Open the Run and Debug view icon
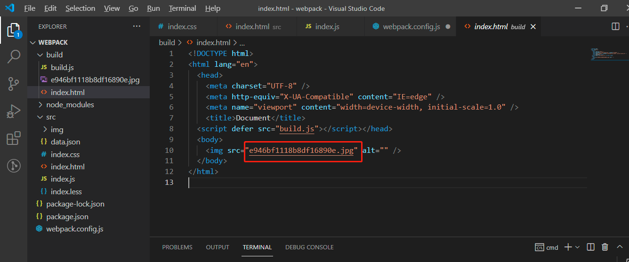Image resolution: width=629 pixels, height=262 pixels. (14, 111)
